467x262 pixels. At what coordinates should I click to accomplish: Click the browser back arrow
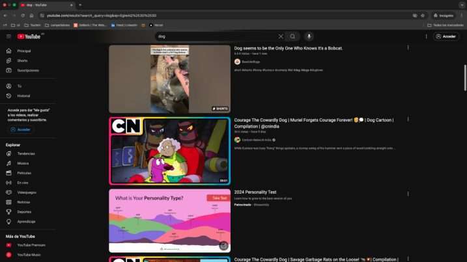click(5, 16)
